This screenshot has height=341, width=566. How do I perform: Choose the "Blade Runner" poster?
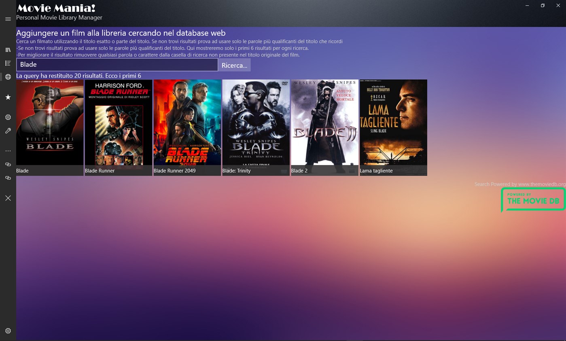[119, 127]
